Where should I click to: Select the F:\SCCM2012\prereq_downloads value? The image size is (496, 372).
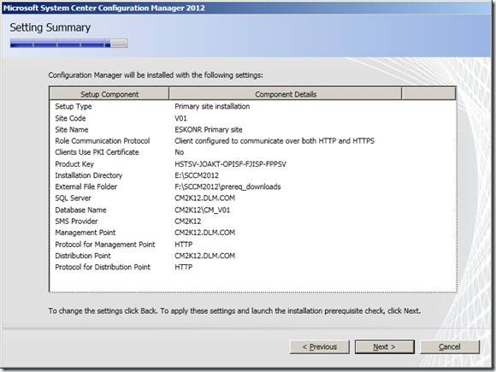coord(227,186)
